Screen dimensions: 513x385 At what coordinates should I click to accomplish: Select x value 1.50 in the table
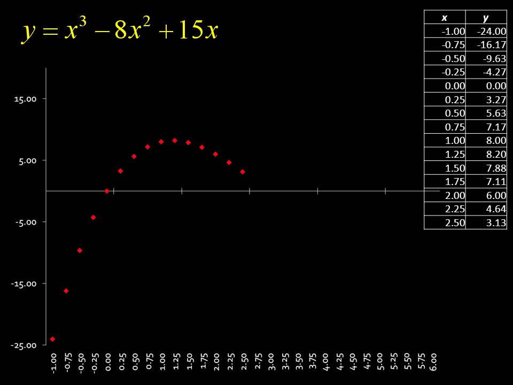[x=445, y=168]
